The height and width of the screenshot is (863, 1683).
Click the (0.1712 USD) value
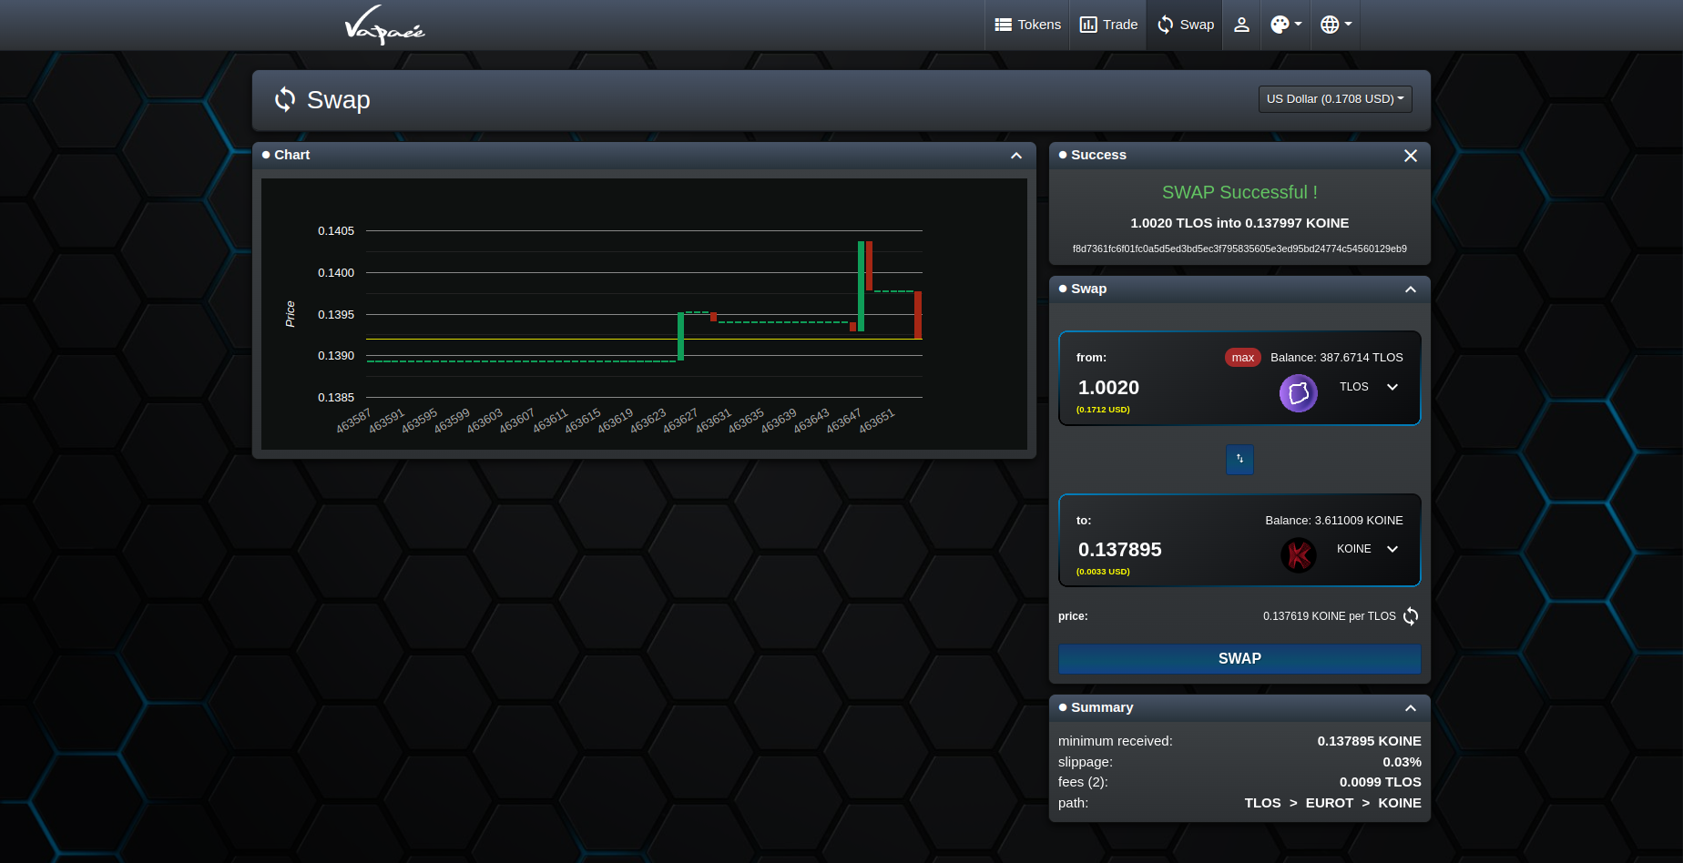1103,410
